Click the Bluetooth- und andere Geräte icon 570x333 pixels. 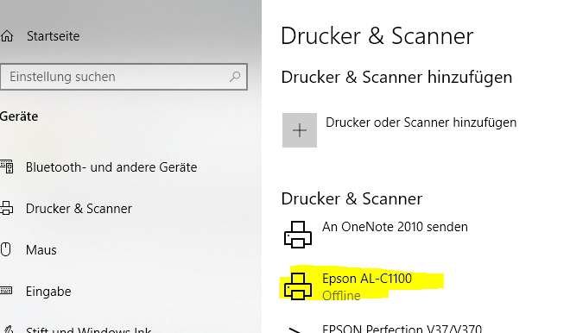pos(7,167)
